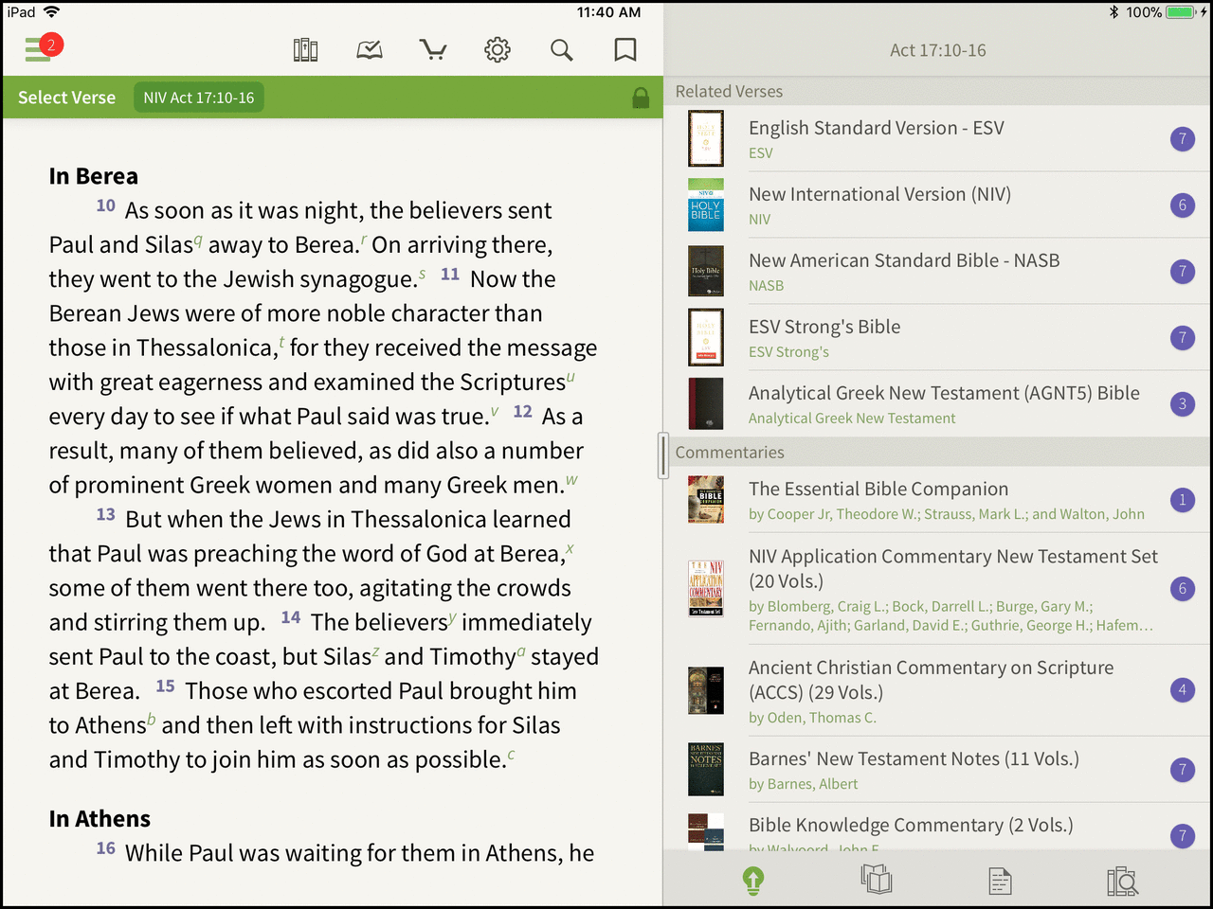
Task: Tap verse number 14
Action: (x=291, y=617)
